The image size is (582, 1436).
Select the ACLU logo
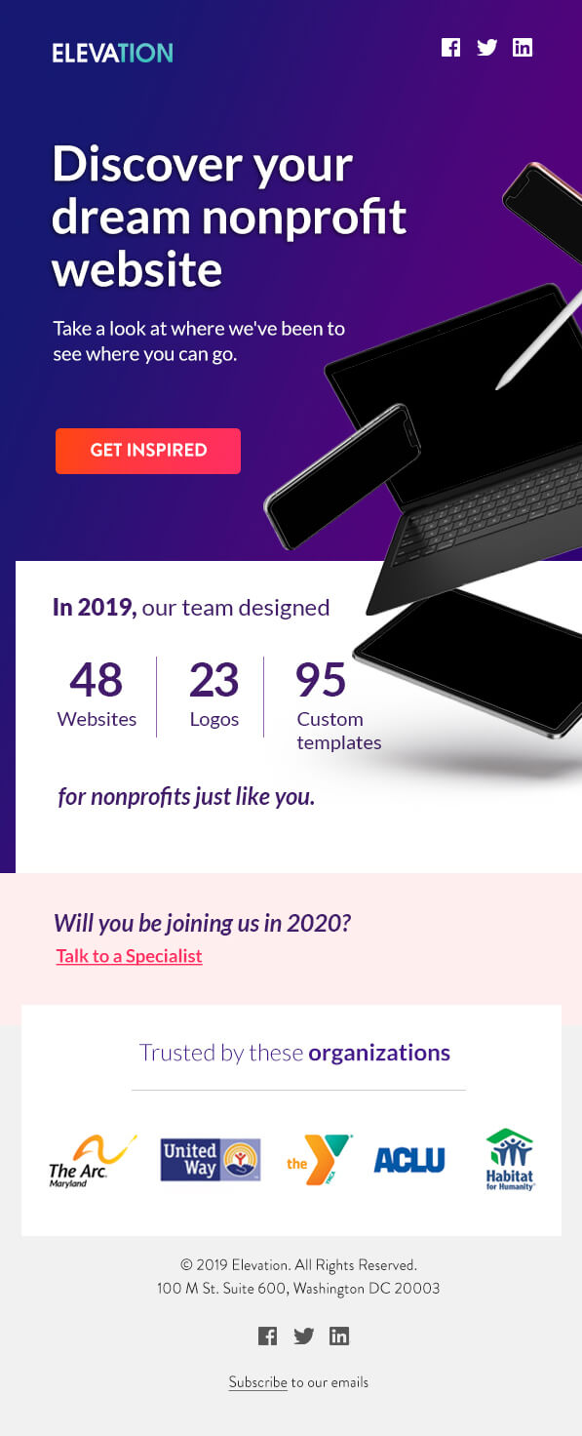tap(409, 1160)
